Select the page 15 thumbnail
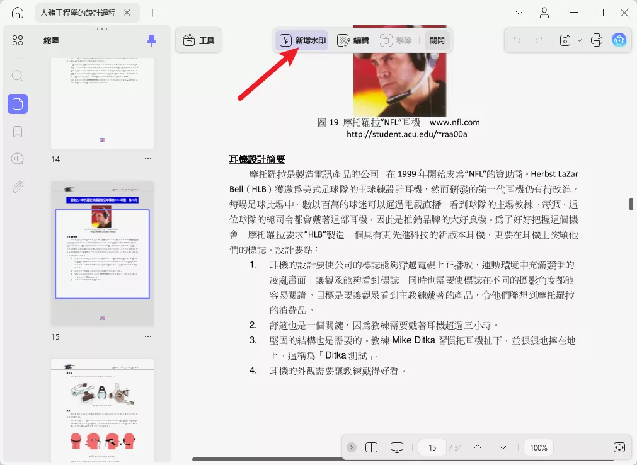This screenshot has width=637, height=465. coord(102,254)
